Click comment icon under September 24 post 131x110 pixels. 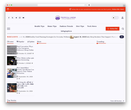17,93
